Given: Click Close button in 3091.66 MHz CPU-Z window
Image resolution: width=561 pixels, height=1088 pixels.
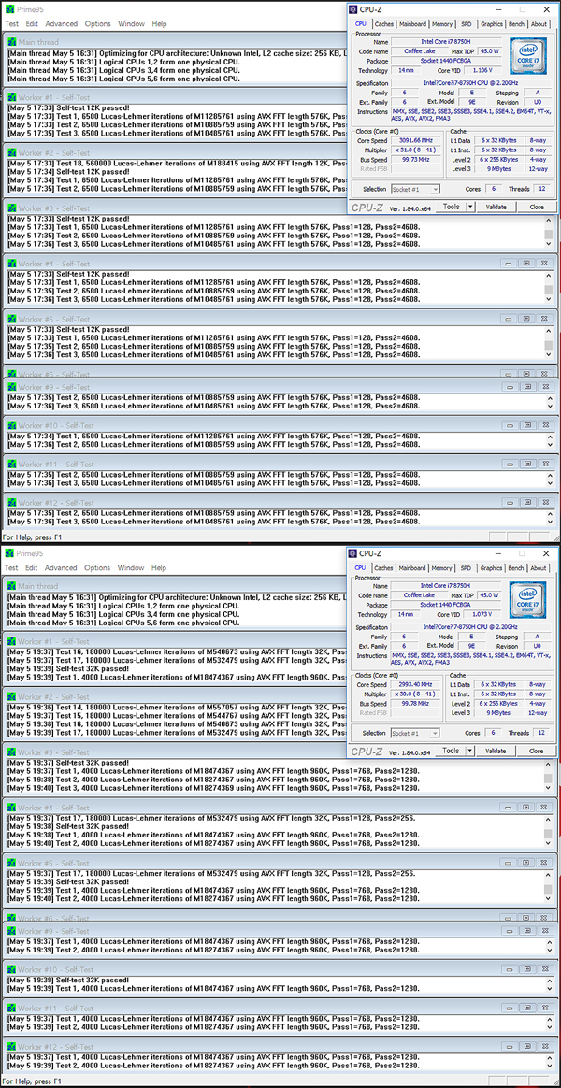Looking at the screenshot, I should 536,207.
